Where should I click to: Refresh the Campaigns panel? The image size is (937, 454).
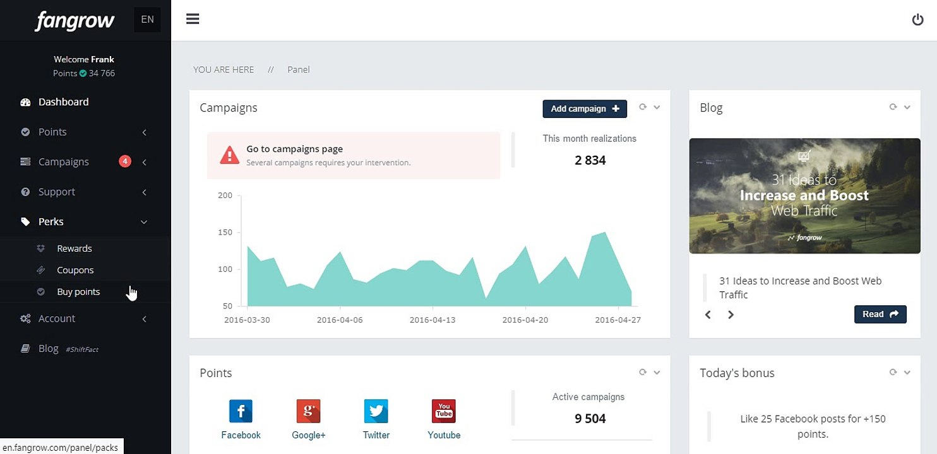643,107
